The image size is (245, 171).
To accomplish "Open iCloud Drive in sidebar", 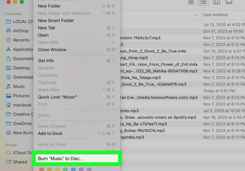I will 19,153.
